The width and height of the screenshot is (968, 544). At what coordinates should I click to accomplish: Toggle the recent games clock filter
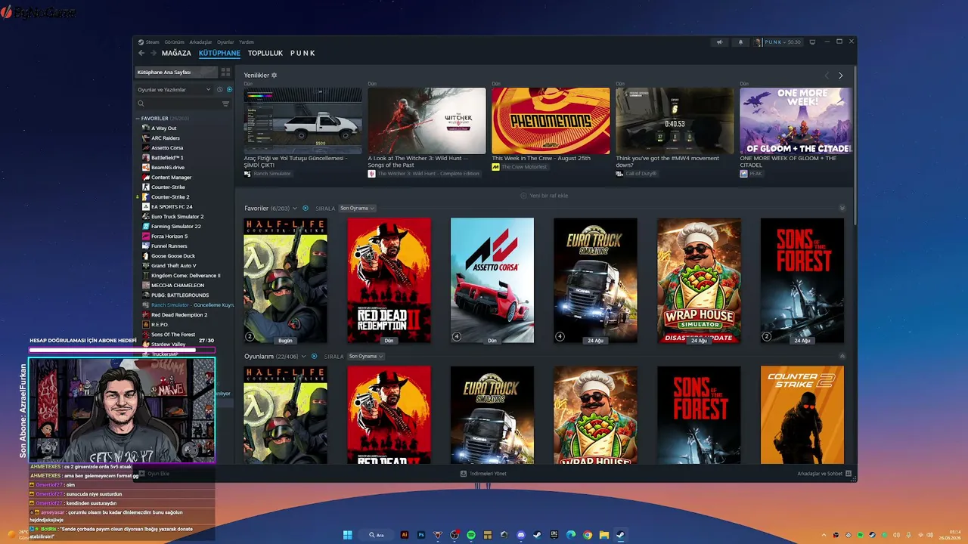(x=219, y=90)
